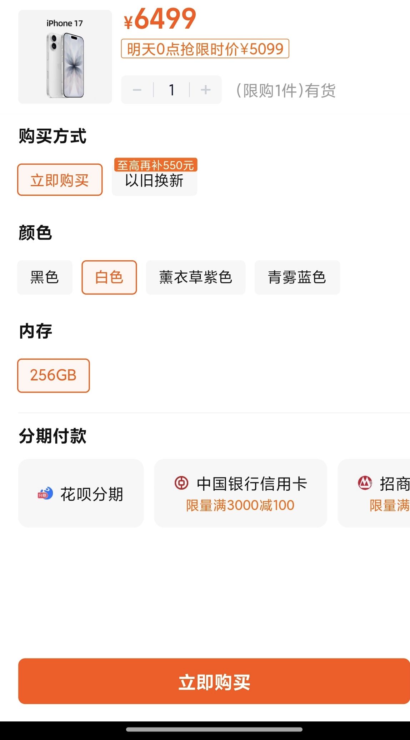Image resolution: width=410 pixels, height=740 pixels.
Task: Click the China Merchants Bank logo icon
Action: (x=365, y=483)
